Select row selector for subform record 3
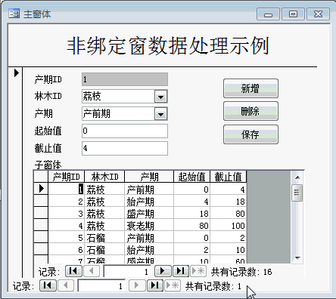Viewport: 336px width, 299px height. tap(41, 213)
